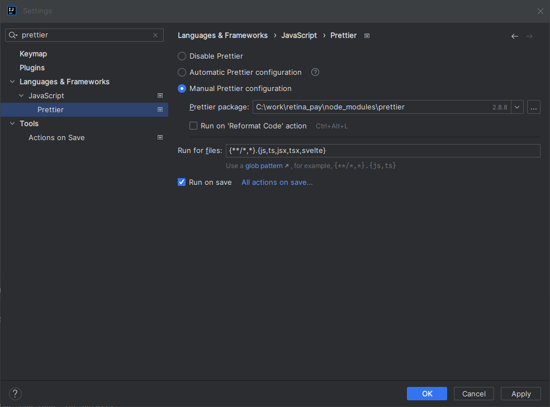
Task: Click the Actions on Save project-level icon
Action: 160,138
